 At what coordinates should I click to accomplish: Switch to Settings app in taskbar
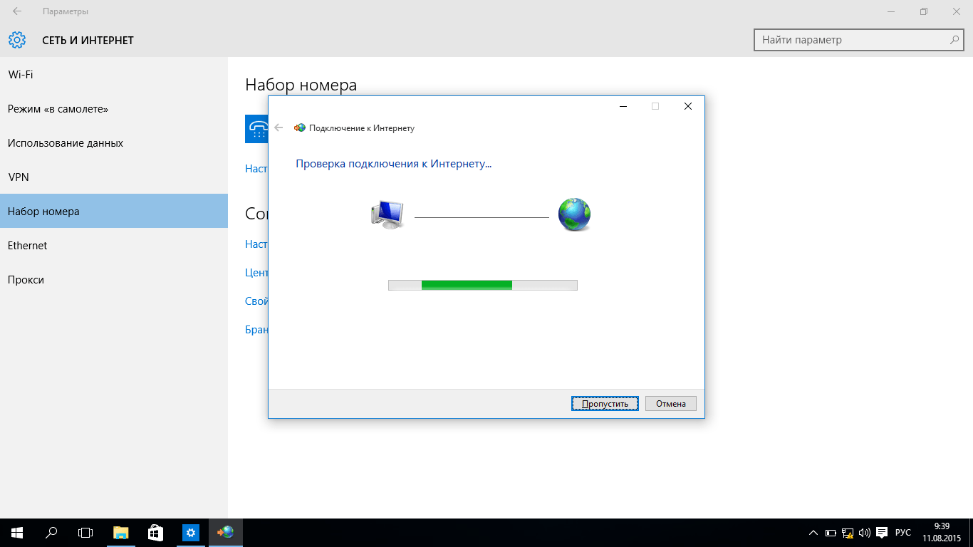190,533
